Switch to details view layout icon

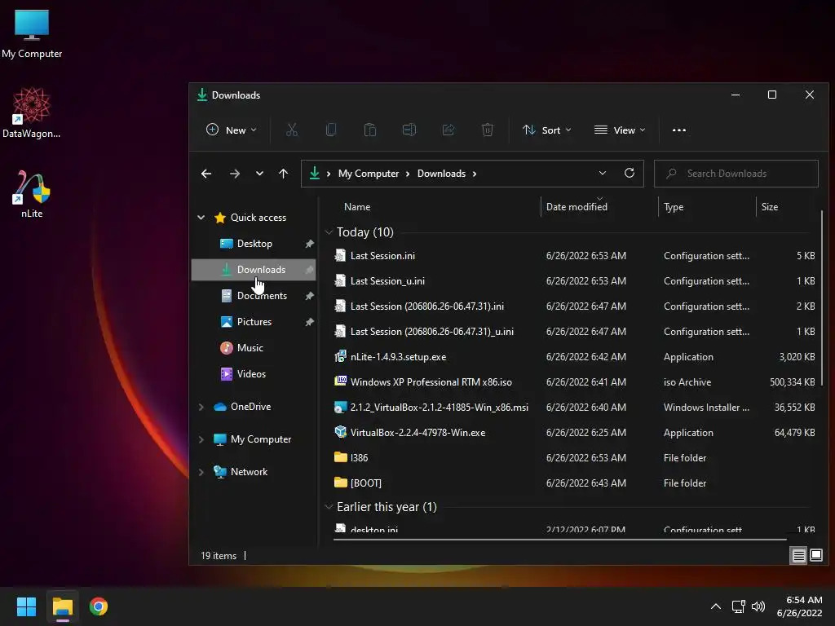[x=798, y=556]
